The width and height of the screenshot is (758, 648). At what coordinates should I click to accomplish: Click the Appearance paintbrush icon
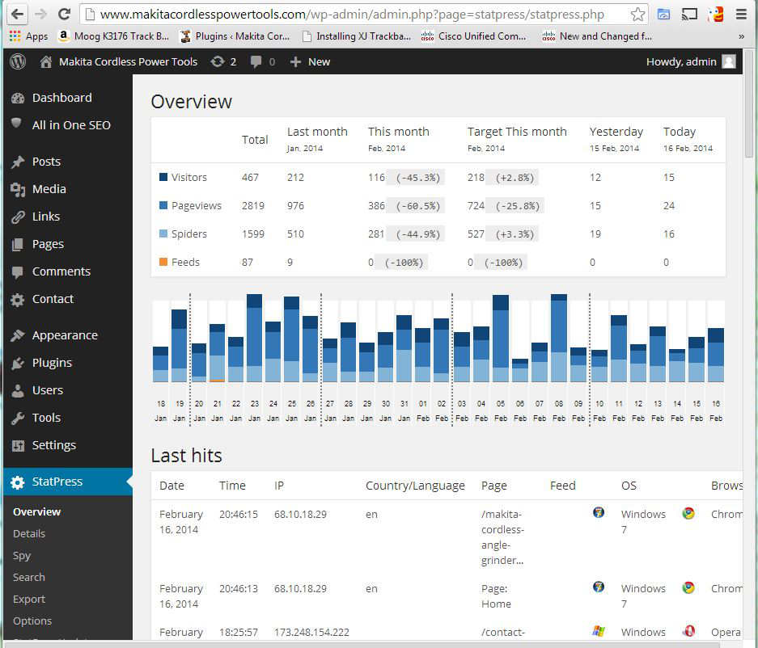tap(18, 335)
